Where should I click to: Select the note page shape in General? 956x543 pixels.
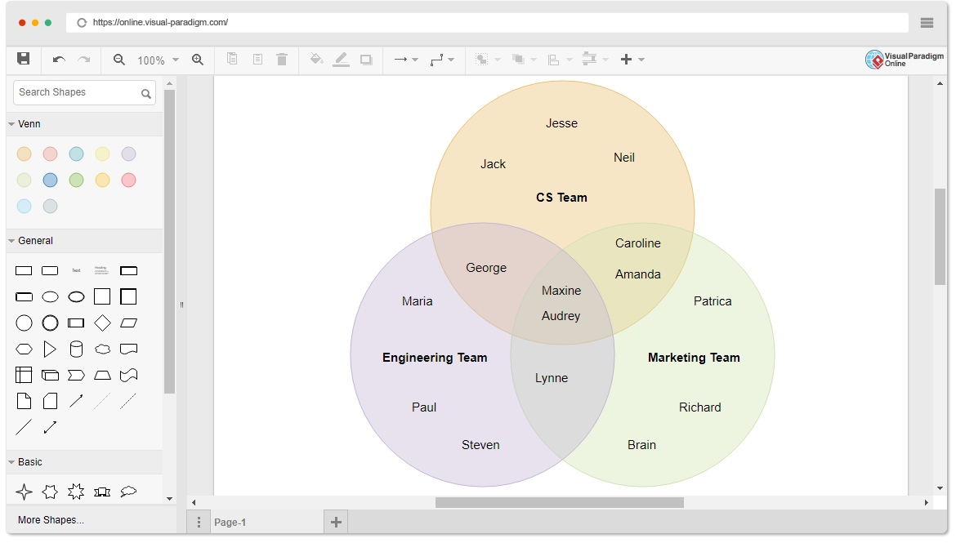[24, 401]
